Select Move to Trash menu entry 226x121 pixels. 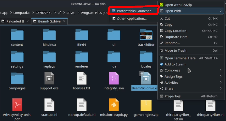191,51
